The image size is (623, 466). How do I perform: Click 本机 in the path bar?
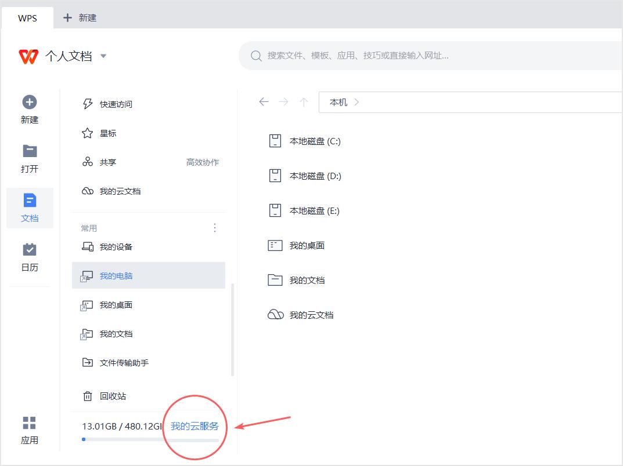click(x=338, y=103)
